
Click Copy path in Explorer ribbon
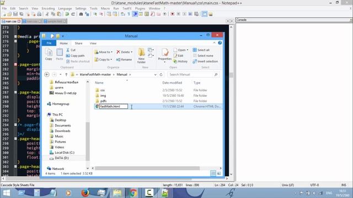point(76,56)
